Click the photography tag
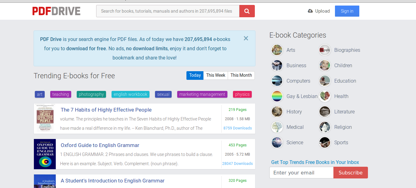Image resolution: width=416 pixels, height=188 pixels. pos(91,94)
